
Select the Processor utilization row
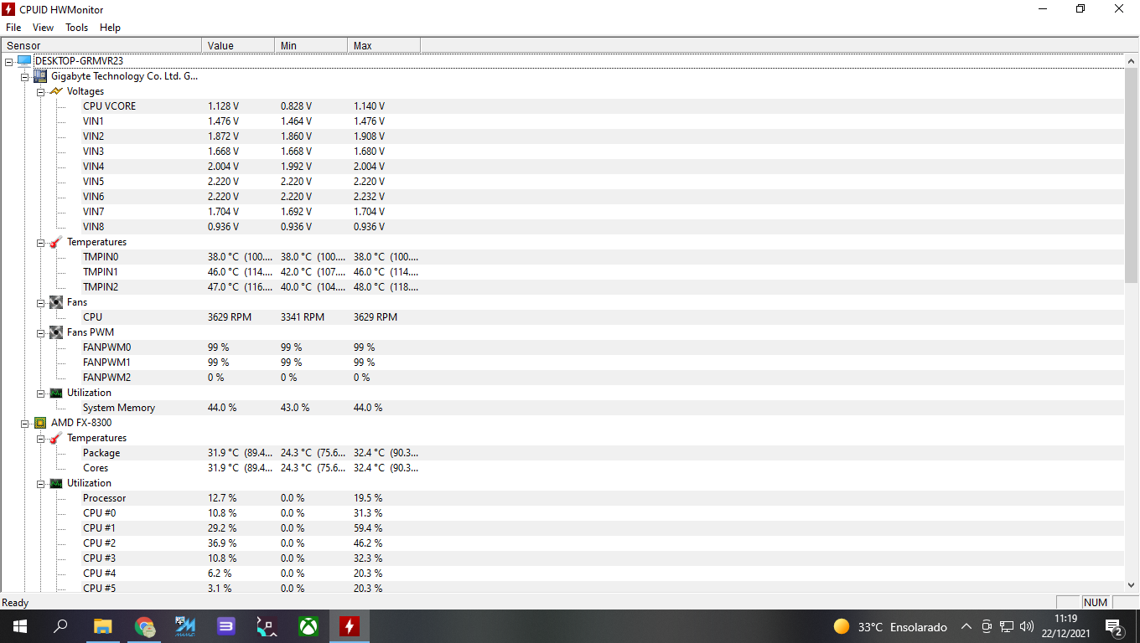pyautogui.click(x=562, y=498)
